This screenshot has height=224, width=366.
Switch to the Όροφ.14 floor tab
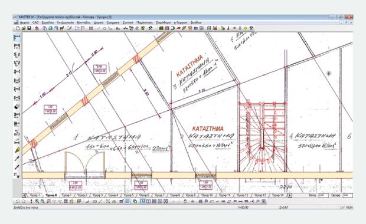[278, 195]
